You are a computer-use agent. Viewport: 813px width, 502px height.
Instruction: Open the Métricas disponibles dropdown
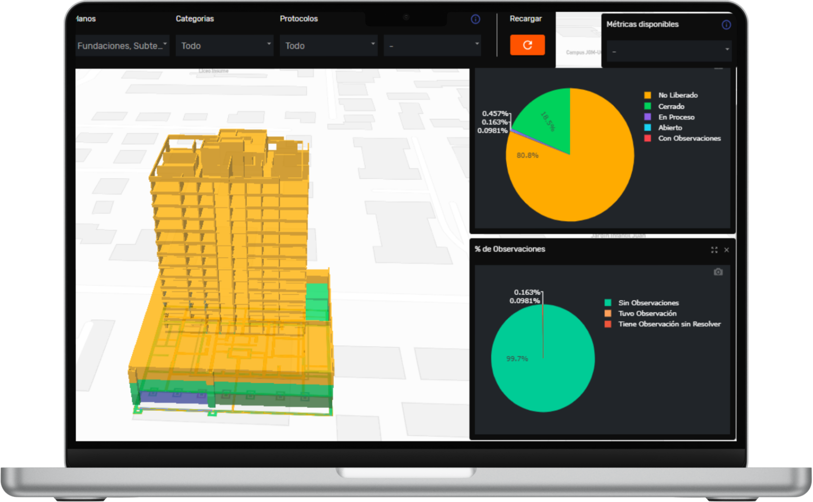pyautogui.click(x=669, y=50)
